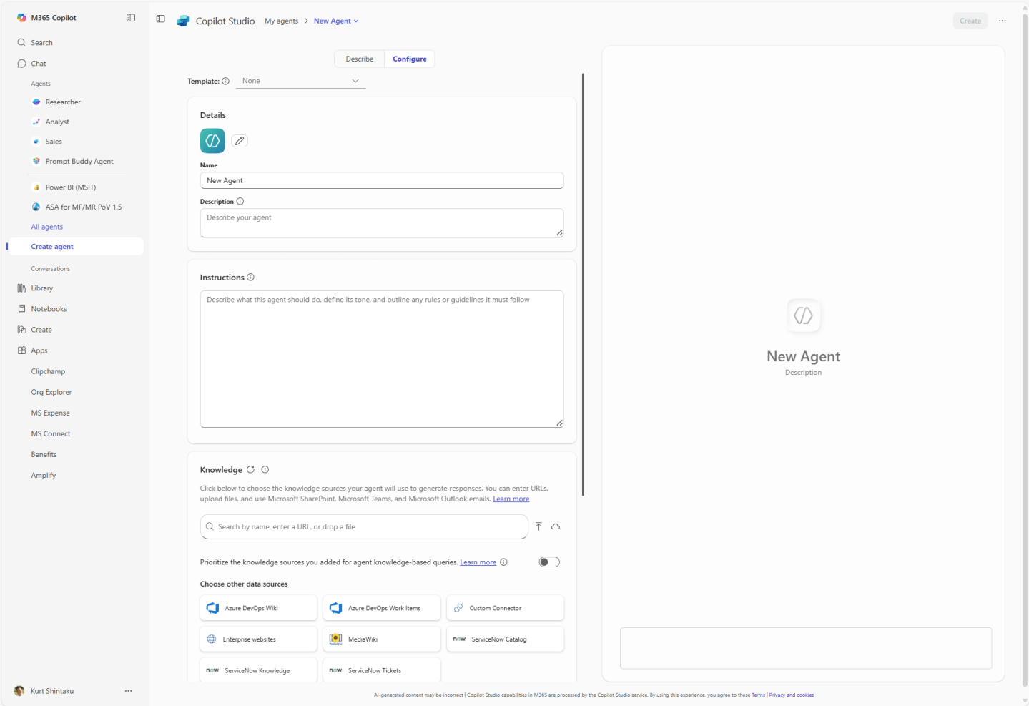Open the Learn more link about knowledge
The width and height of the screenshot is (1029, 706).
coord(511,499)
